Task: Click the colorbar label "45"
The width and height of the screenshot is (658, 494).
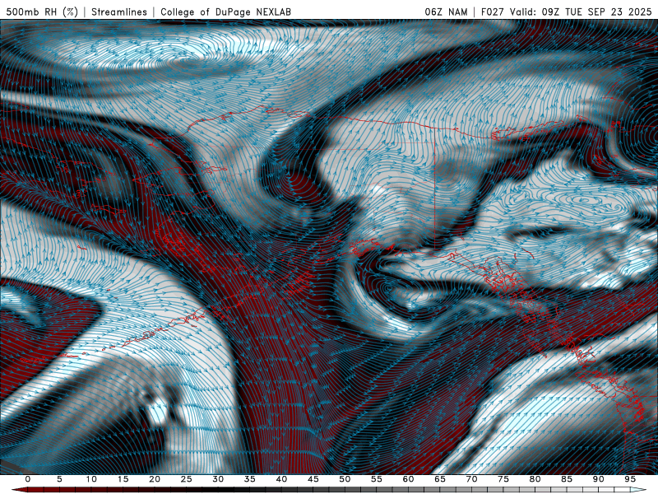Action: pyautogui.click(x=313, y=479)
